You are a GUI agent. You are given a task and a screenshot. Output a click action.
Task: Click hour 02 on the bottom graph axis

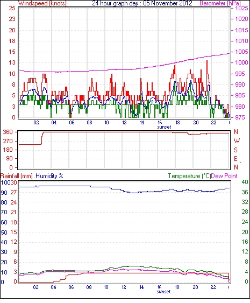click(36, 287)
